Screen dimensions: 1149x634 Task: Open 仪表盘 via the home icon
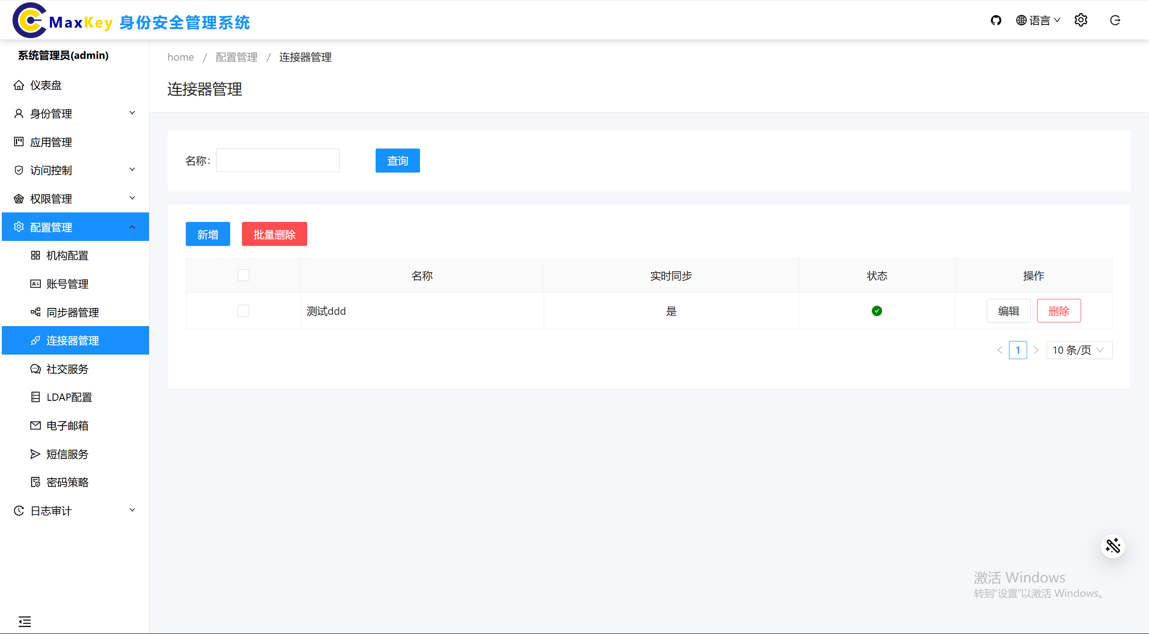coord(19,85)
